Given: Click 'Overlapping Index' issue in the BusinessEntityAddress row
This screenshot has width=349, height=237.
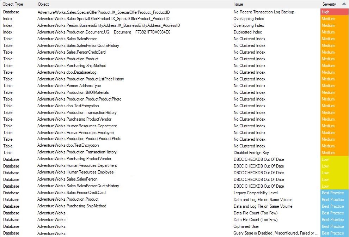Looking at the screenshot, I should [x=249, y=25].
